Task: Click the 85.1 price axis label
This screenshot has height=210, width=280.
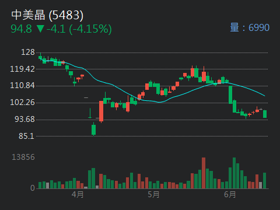Action: (x=26, y=136)
